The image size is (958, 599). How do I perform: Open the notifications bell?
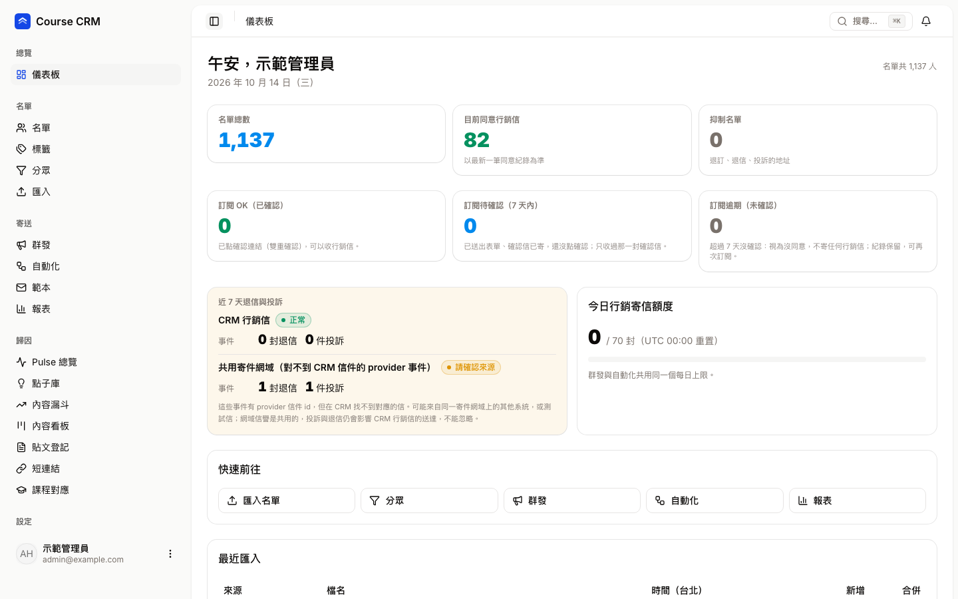(926, 21)
